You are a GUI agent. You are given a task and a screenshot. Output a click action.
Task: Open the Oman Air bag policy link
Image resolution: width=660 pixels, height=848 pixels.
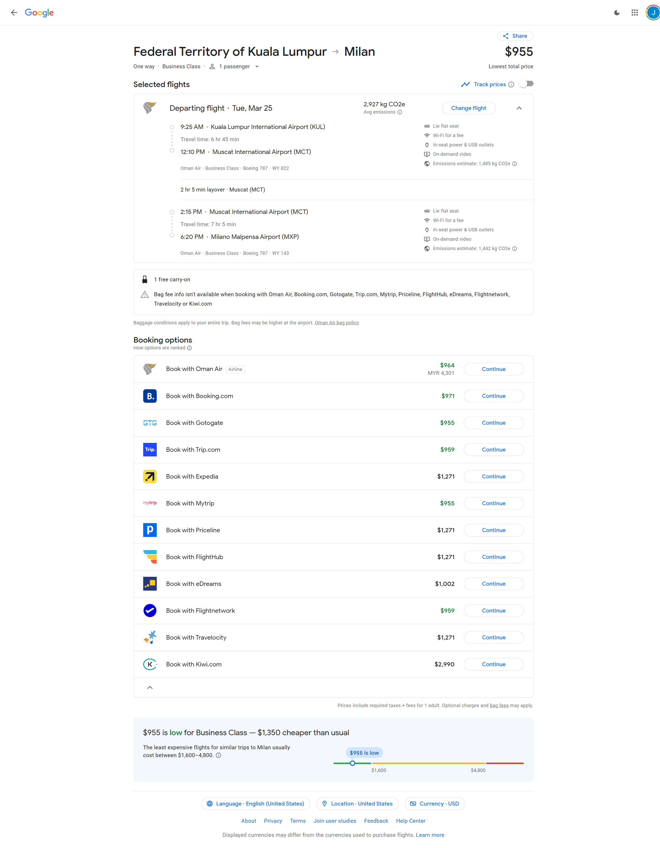click(337, 323)
